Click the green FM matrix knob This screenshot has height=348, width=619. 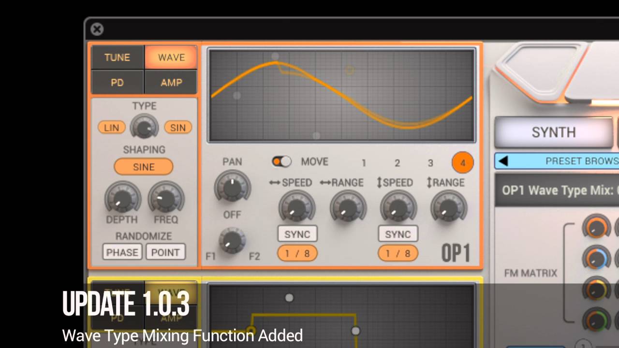click(596, 320)
